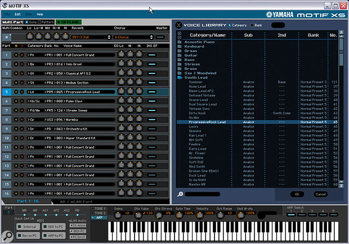The width and height of the screenshot is (349, 244).
Task: Switch to the Part 1-16 tab
Action: coord(28,201)
